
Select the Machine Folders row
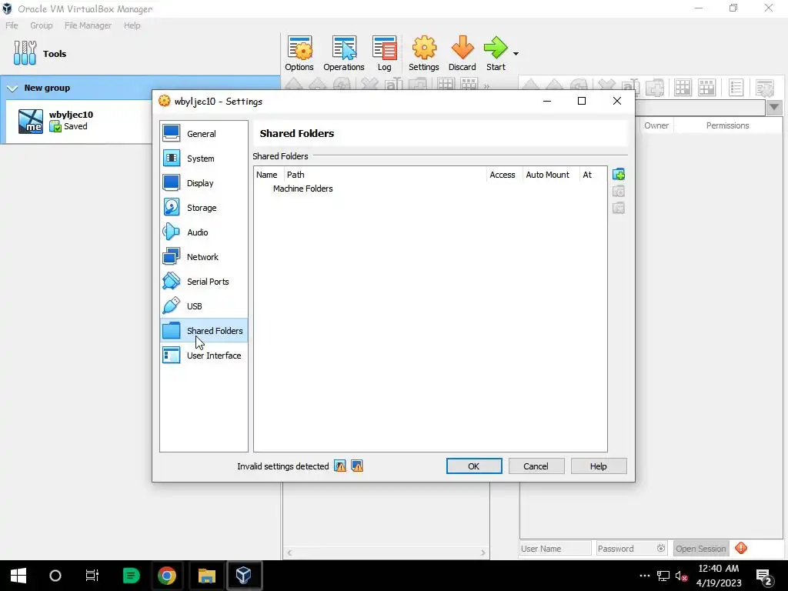430,189
